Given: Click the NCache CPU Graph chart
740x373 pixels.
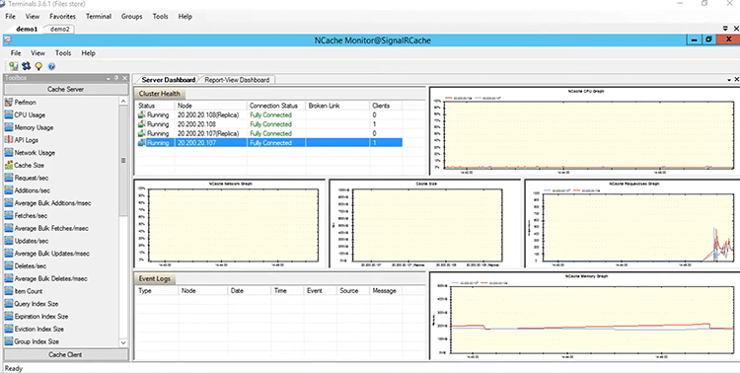Looking at the screenshot, I should [585, 131].
